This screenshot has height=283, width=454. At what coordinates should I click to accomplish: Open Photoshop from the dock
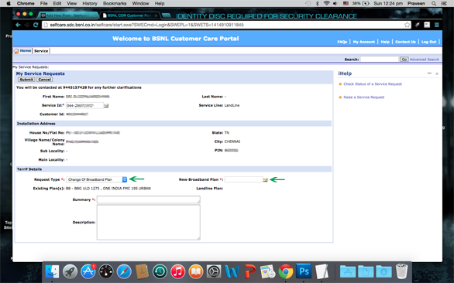pos(304,271)
